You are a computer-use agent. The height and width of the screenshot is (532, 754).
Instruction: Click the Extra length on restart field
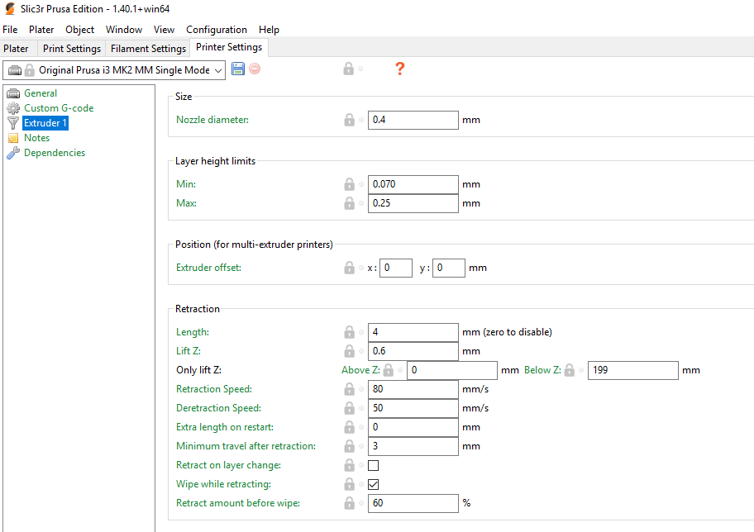[x=413, y=427]
